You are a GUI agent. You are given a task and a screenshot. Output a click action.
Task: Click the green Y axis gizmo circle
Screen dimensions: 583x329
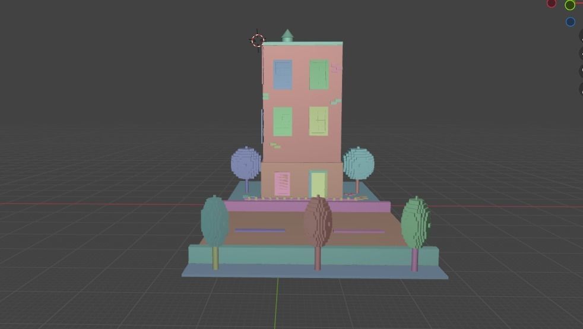[x=570, y=5]
